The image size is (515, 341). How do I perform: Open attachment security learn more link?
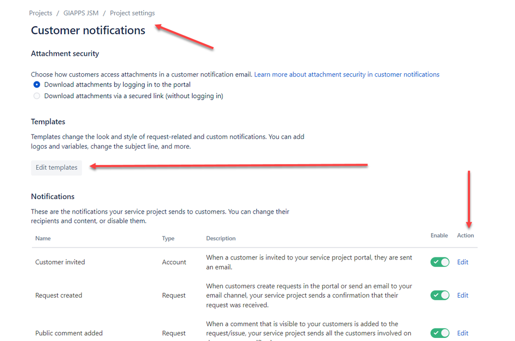(x=346, y=75)
